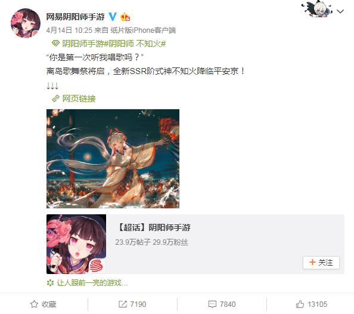
Task: Click the orange membership crown icon
Action: tap(125, 17)
